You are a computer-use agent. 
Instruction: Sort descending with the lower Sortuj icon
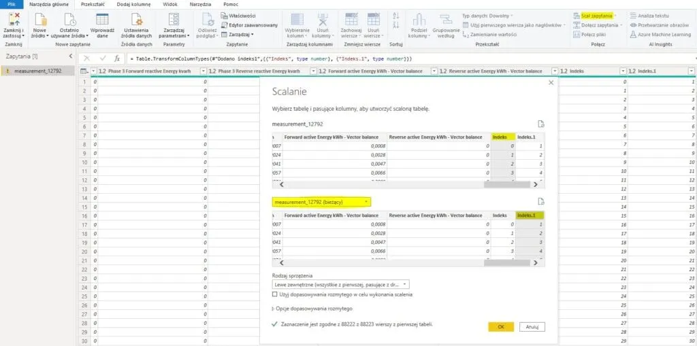pos(396,25)
